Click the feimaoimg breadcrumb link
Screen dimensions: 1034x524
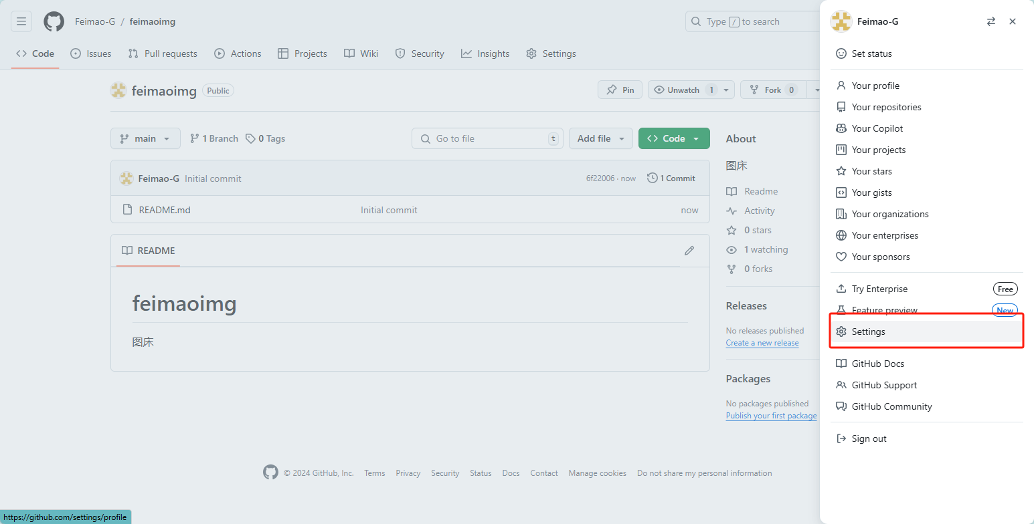coord(153,21)
